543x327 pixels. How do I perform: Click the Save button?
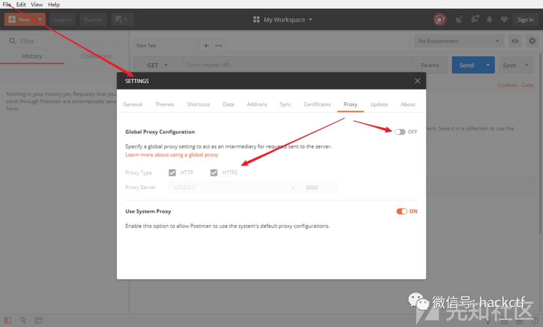[x=509, y=65]
